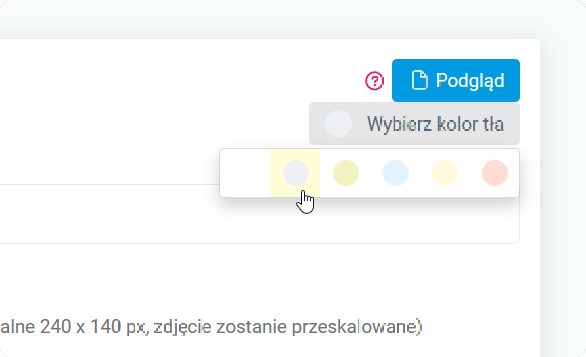Select the currently highlighted gray color circle
Image resolution: width=586 pixels, height=357 pixels.
pyautogui.click(x=296, y=173)
